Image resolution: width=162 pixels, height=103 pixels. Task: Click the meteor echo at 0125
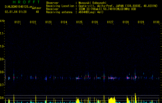78,78
